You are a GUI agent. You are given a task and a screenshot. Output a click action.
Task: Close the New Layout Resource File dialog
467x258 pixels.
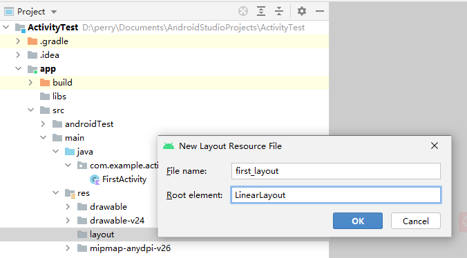coord(435,146)
